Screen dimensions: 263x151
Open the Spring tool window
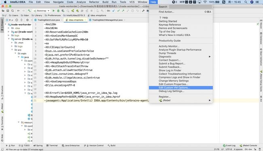coord(38,145)
